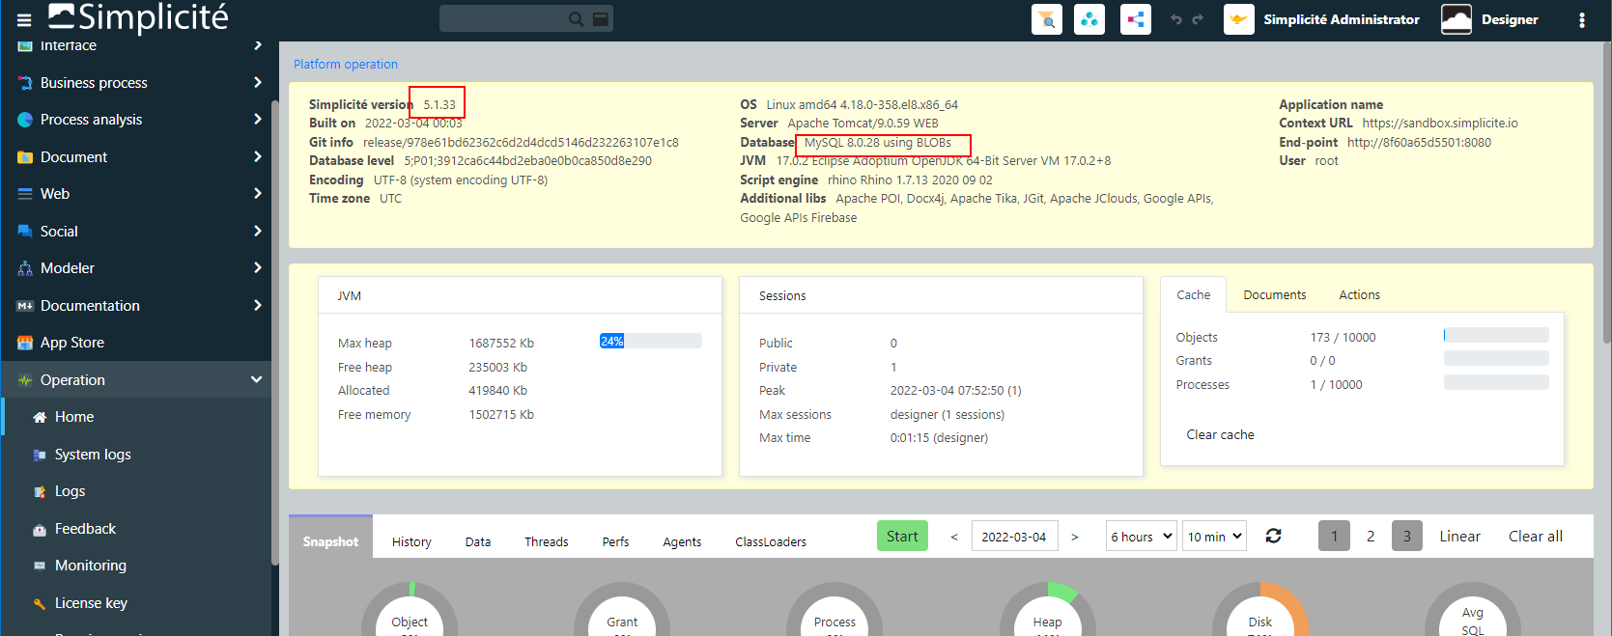The height and width of the screenshot is (636, 1612).
Task: Click the Business process sidebar icon
Action: 25,83
